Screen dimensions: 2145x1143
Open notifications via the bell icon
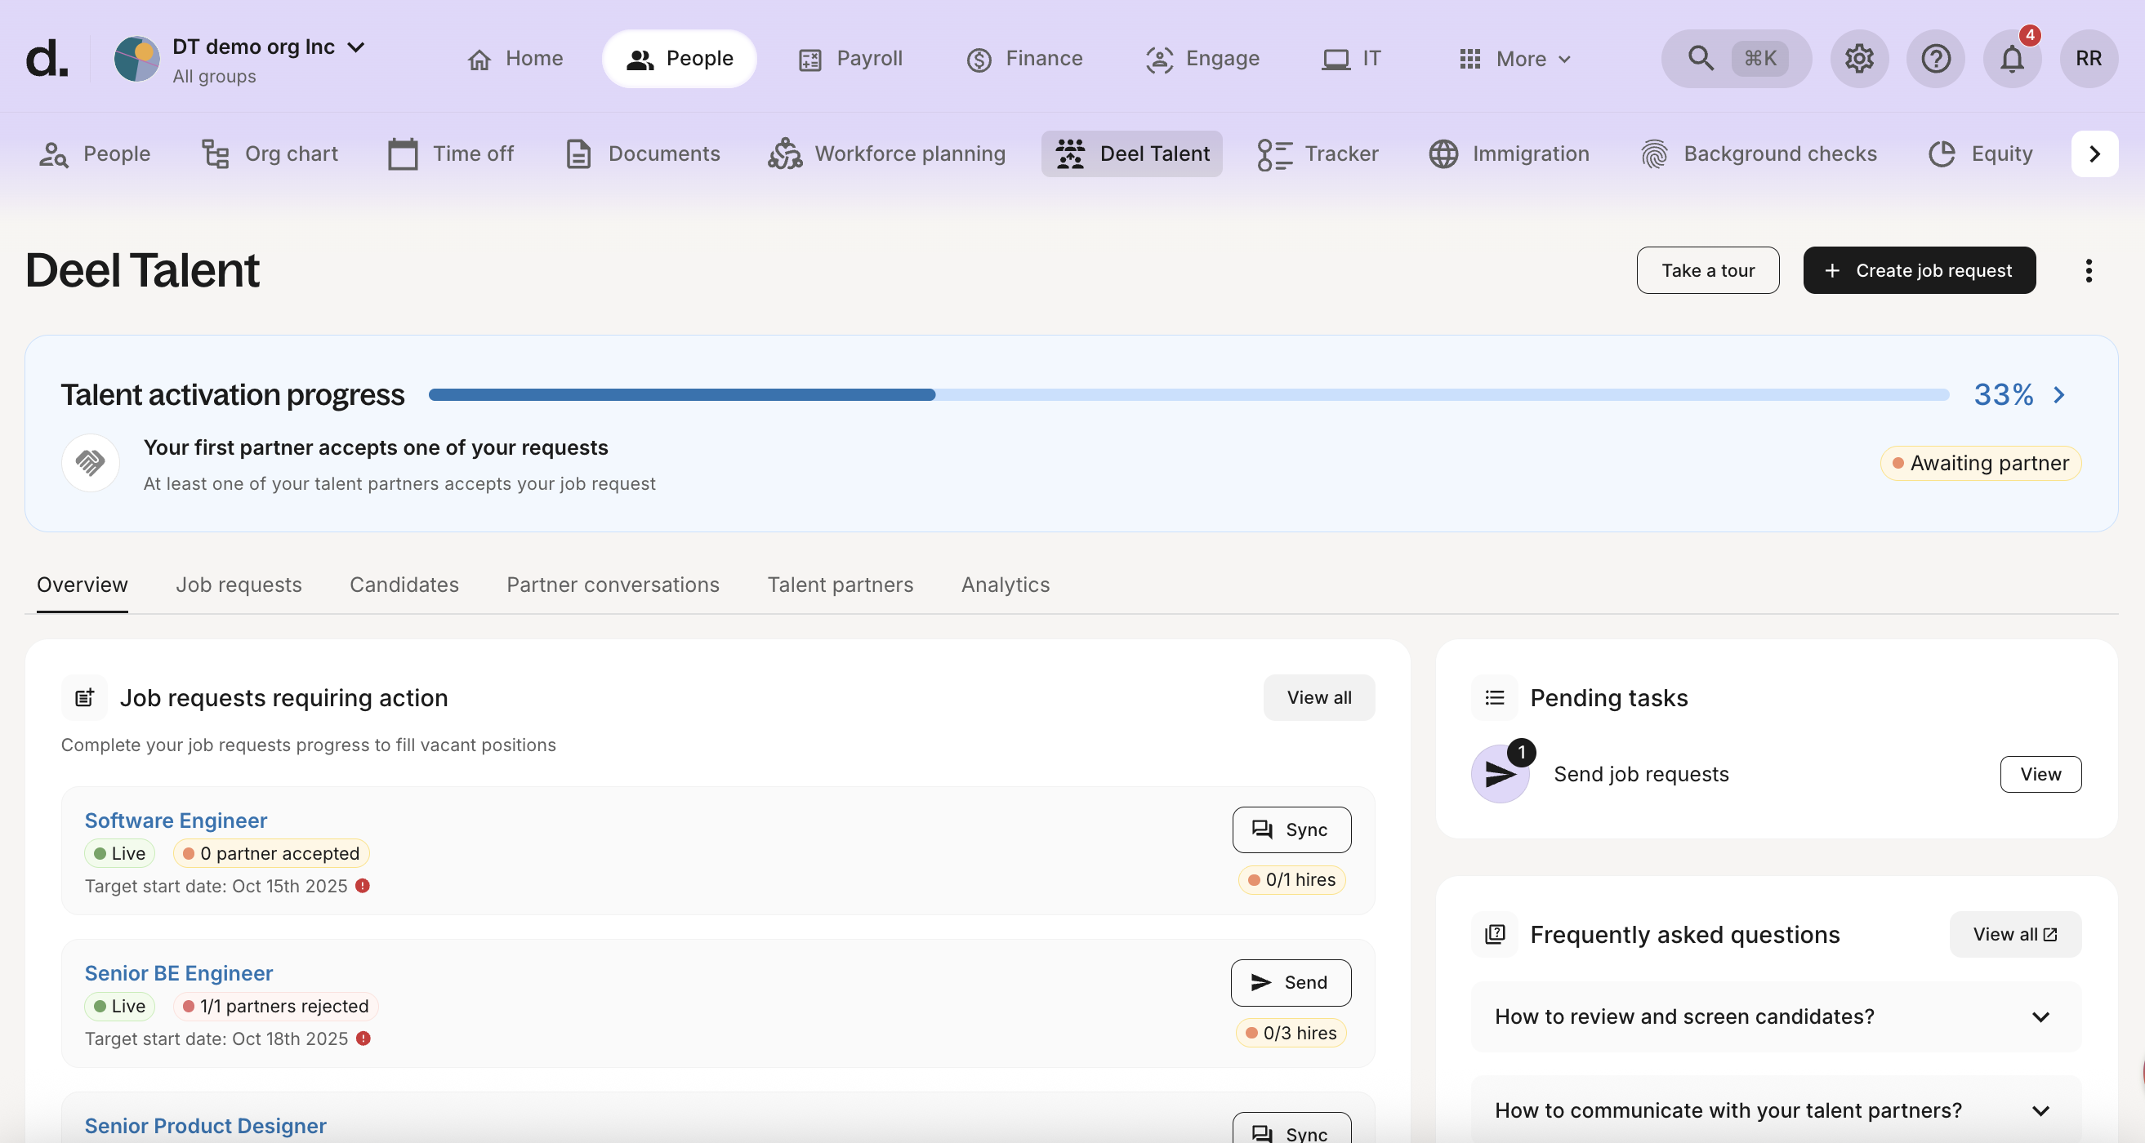2013,59
